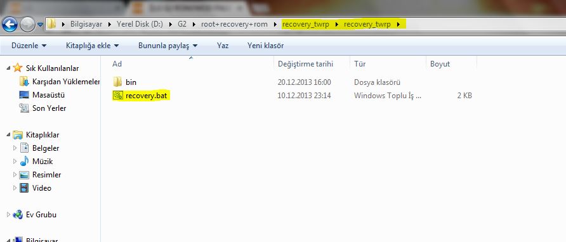Click date 10.12.2013 23:14 of recovery.bat
The height and width of the screenshot is (242, 566).
point(305,96)
